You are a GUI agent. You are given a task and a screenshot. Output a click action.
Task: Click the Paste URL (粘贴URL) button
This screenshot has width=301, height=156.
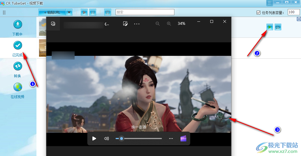[52, 12]
